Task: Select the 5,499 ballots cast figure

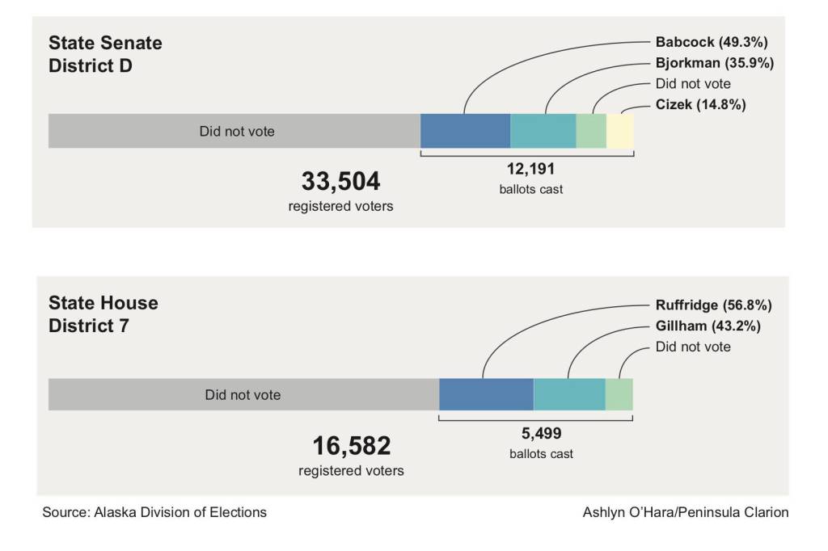Action: pos(541,434)
